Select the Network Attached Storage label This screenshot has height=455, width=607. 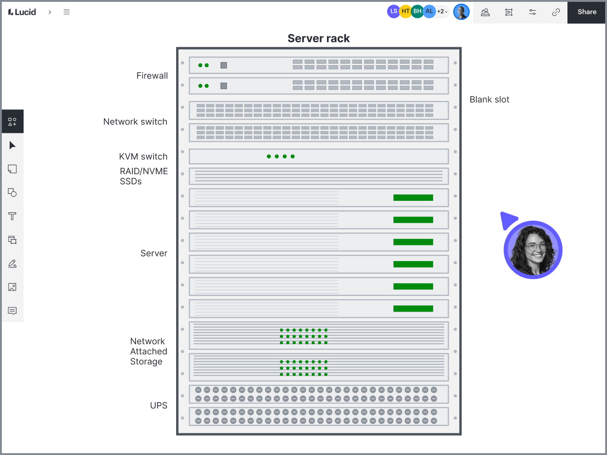coord(149,352)
